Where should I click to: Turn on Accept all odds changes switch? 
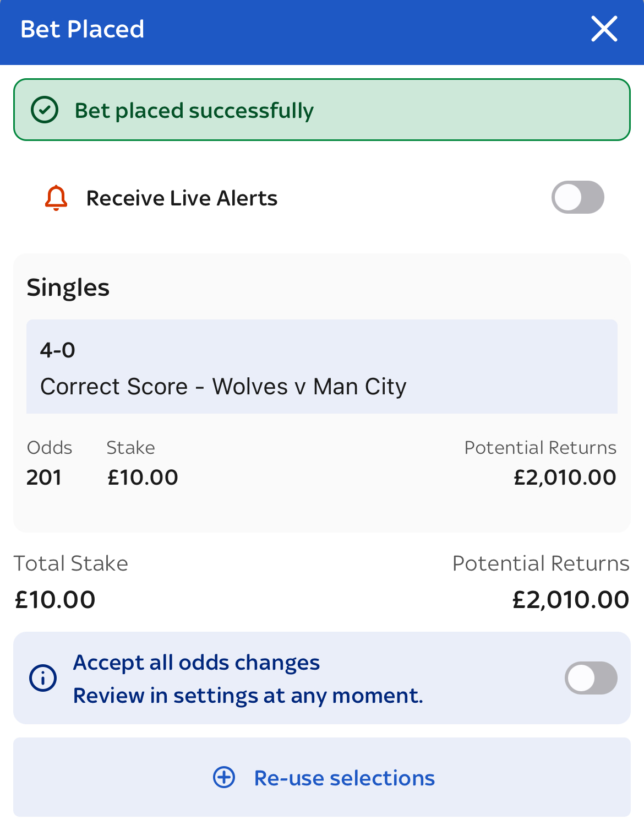point(591,678)
